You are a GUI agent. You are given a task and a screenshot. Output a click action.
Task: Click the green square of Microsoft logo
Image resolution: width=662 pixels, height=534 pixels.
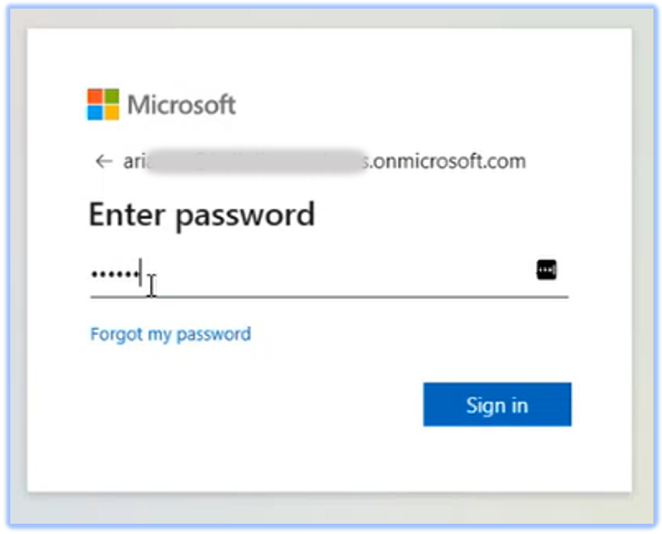pyautogui.click(x=111, y=96)
